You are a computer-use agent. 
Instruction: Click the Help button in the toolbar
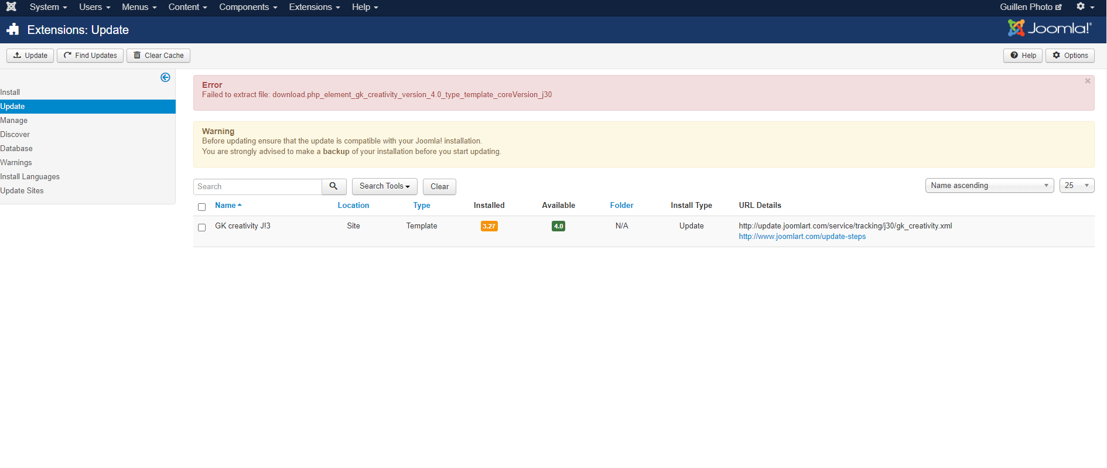click(1023, 56)
